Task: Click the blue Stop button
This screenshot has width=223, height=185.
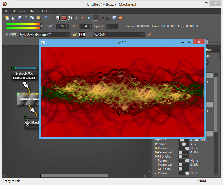Action: coord(89,18)
